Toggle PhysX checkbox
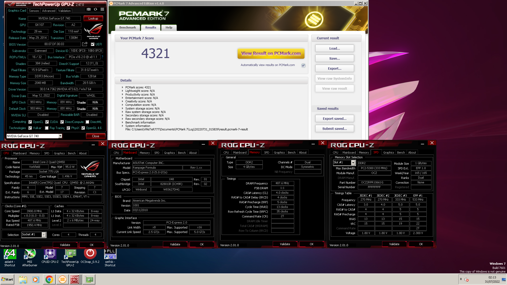 coord(68,128)
